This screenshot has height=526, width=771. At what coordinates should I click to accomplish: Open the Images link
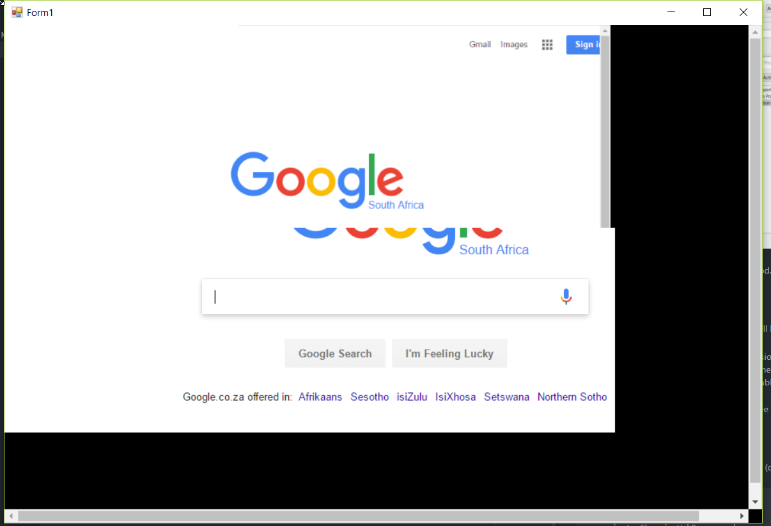(514, 45)
